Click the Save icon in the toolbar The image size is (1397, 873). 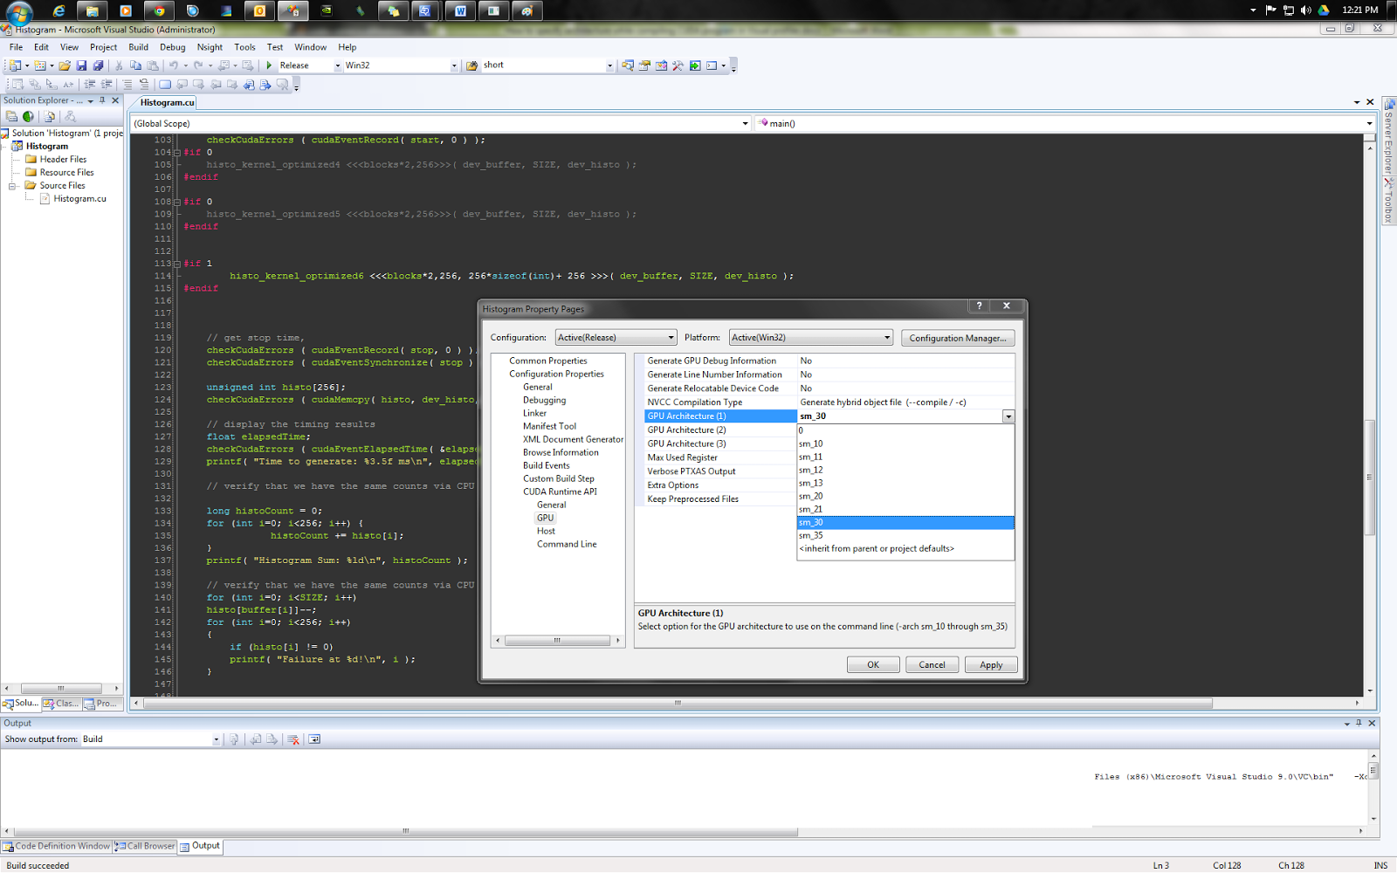81,65
